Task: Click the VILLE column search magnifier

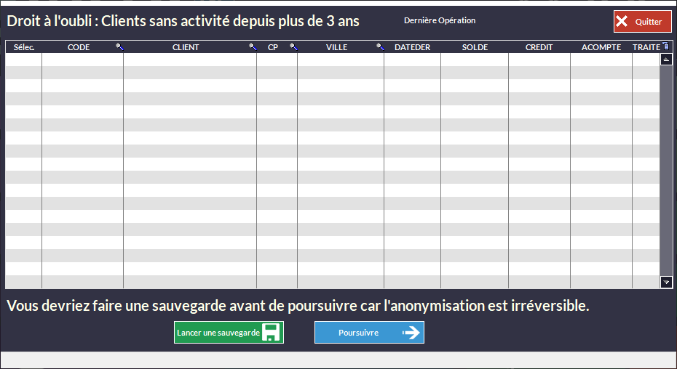Action: 380,47
